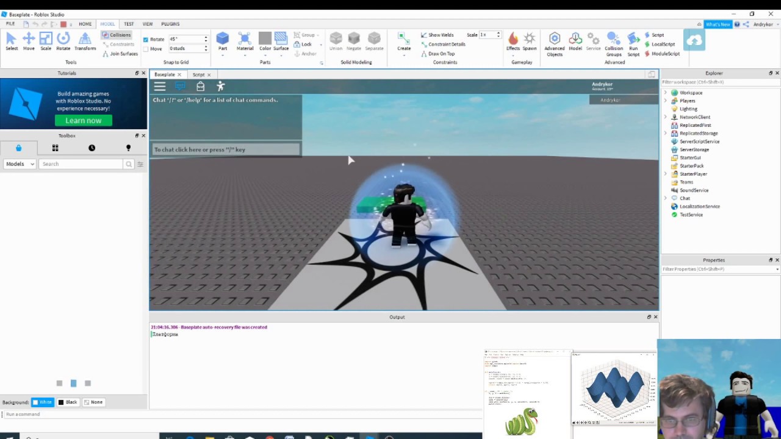Open the Models category dropdown
Viewport: 781px width, 439px height.
pyautogui.click(x=20, y=164)
